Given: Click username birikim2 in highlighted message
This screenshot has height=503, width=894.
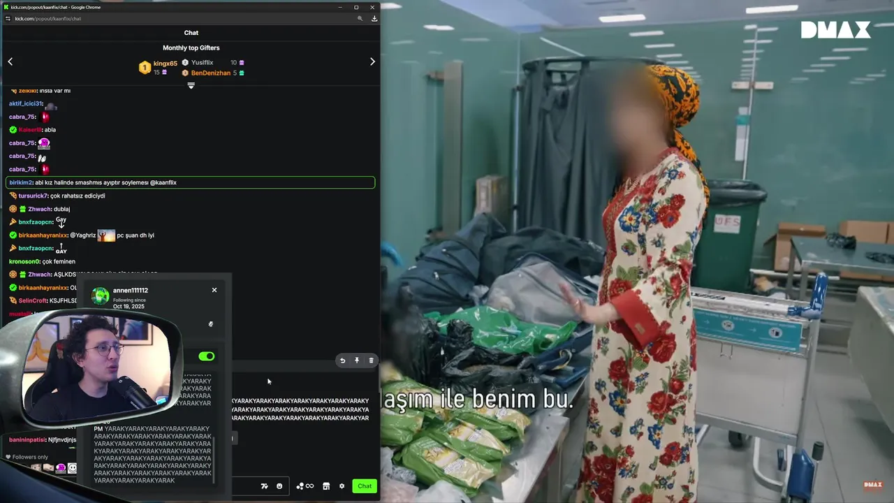Looking at the screenshot, I should click(21, 182).
